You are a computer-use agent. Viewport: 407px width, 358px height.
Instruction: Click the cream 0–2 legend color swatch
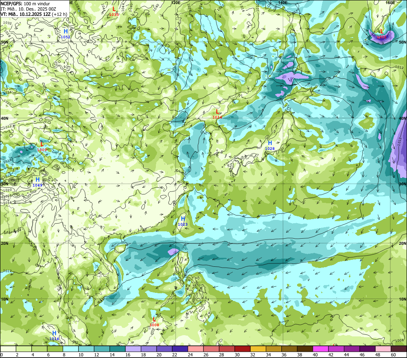pyautogui.click(x=8, y=349)
